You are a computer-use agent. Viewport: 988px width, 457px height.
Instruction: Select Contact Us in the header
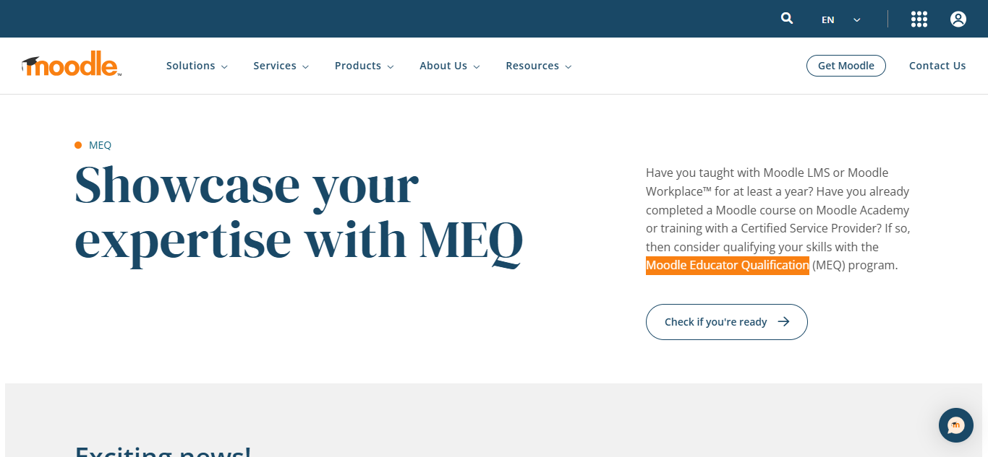937,66
